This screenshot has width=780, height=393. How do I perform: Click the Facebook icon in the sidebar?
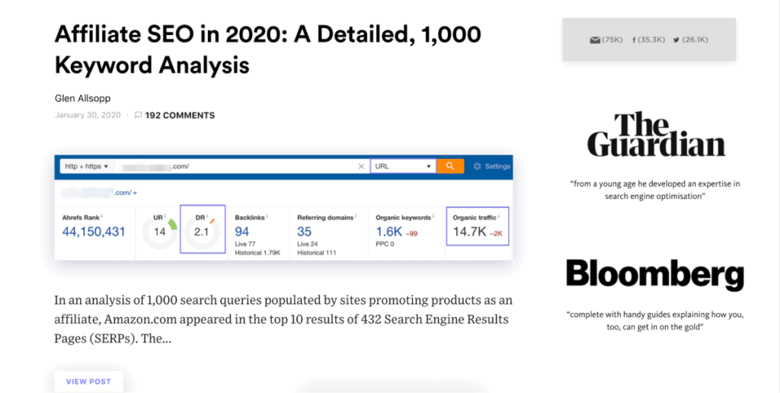[635, 40]
